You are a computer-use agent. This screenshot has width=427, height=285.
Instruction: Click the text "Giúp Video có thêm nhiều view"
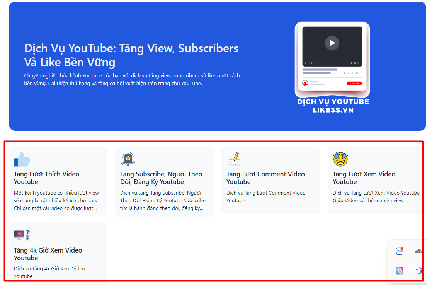(368, 201)
